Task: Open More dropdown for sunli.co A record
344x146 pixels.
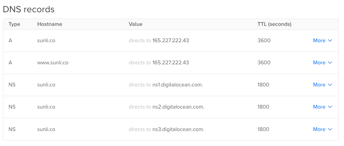Action: point(322,40)
